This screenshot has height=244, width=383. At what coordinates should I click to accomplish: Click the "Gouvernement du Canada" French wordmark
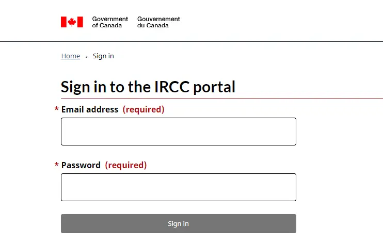[158, 22]
